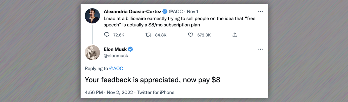Viewport: 348px width, 102px height.
Task: Click the verified badge next to Elon Musk
Action: (x=130, y=49)
